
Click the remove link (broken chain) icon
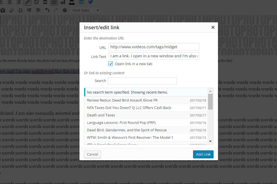click(x=36, y=2)
